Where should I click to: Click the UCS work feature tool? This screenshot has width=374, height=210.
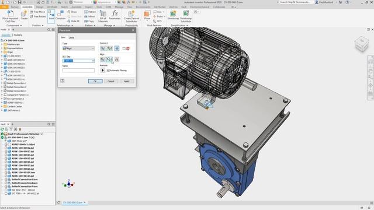pyautogui.click(x=157, y=21)
